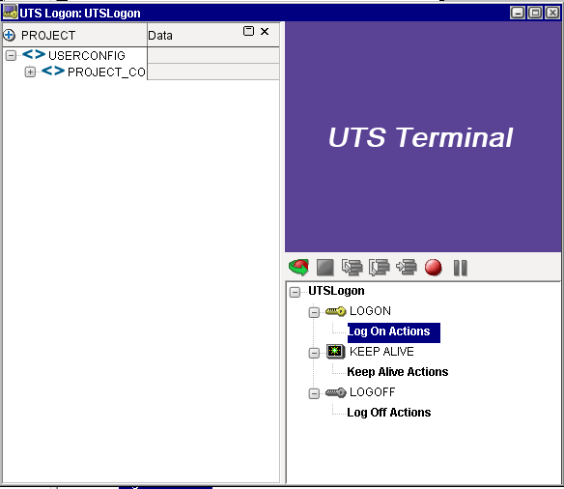564x489 pixels.
Task: Collapse the LOGON node
Action: coord(314,312)
